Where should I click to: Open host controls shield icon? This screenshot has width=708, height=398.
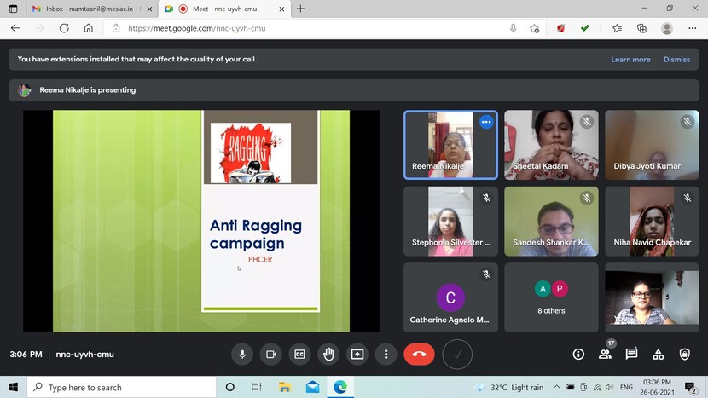tap(684, 354)
